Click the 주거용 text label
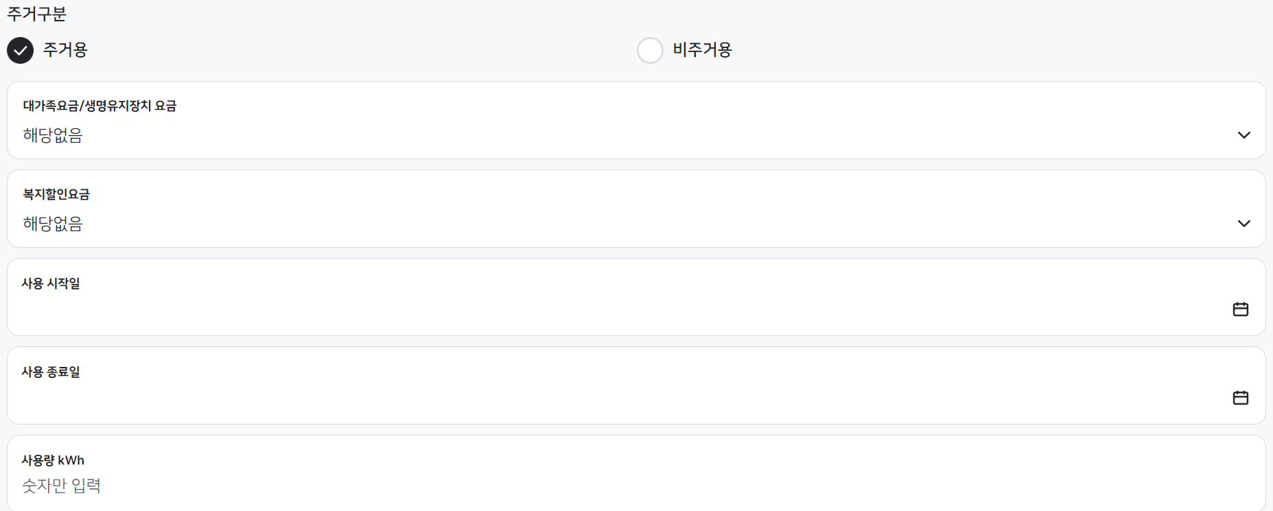 coord(67,50)
